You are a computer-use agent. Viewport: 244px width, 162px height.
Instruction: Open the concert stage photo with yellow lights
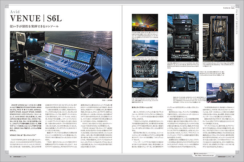pos(145,23)
